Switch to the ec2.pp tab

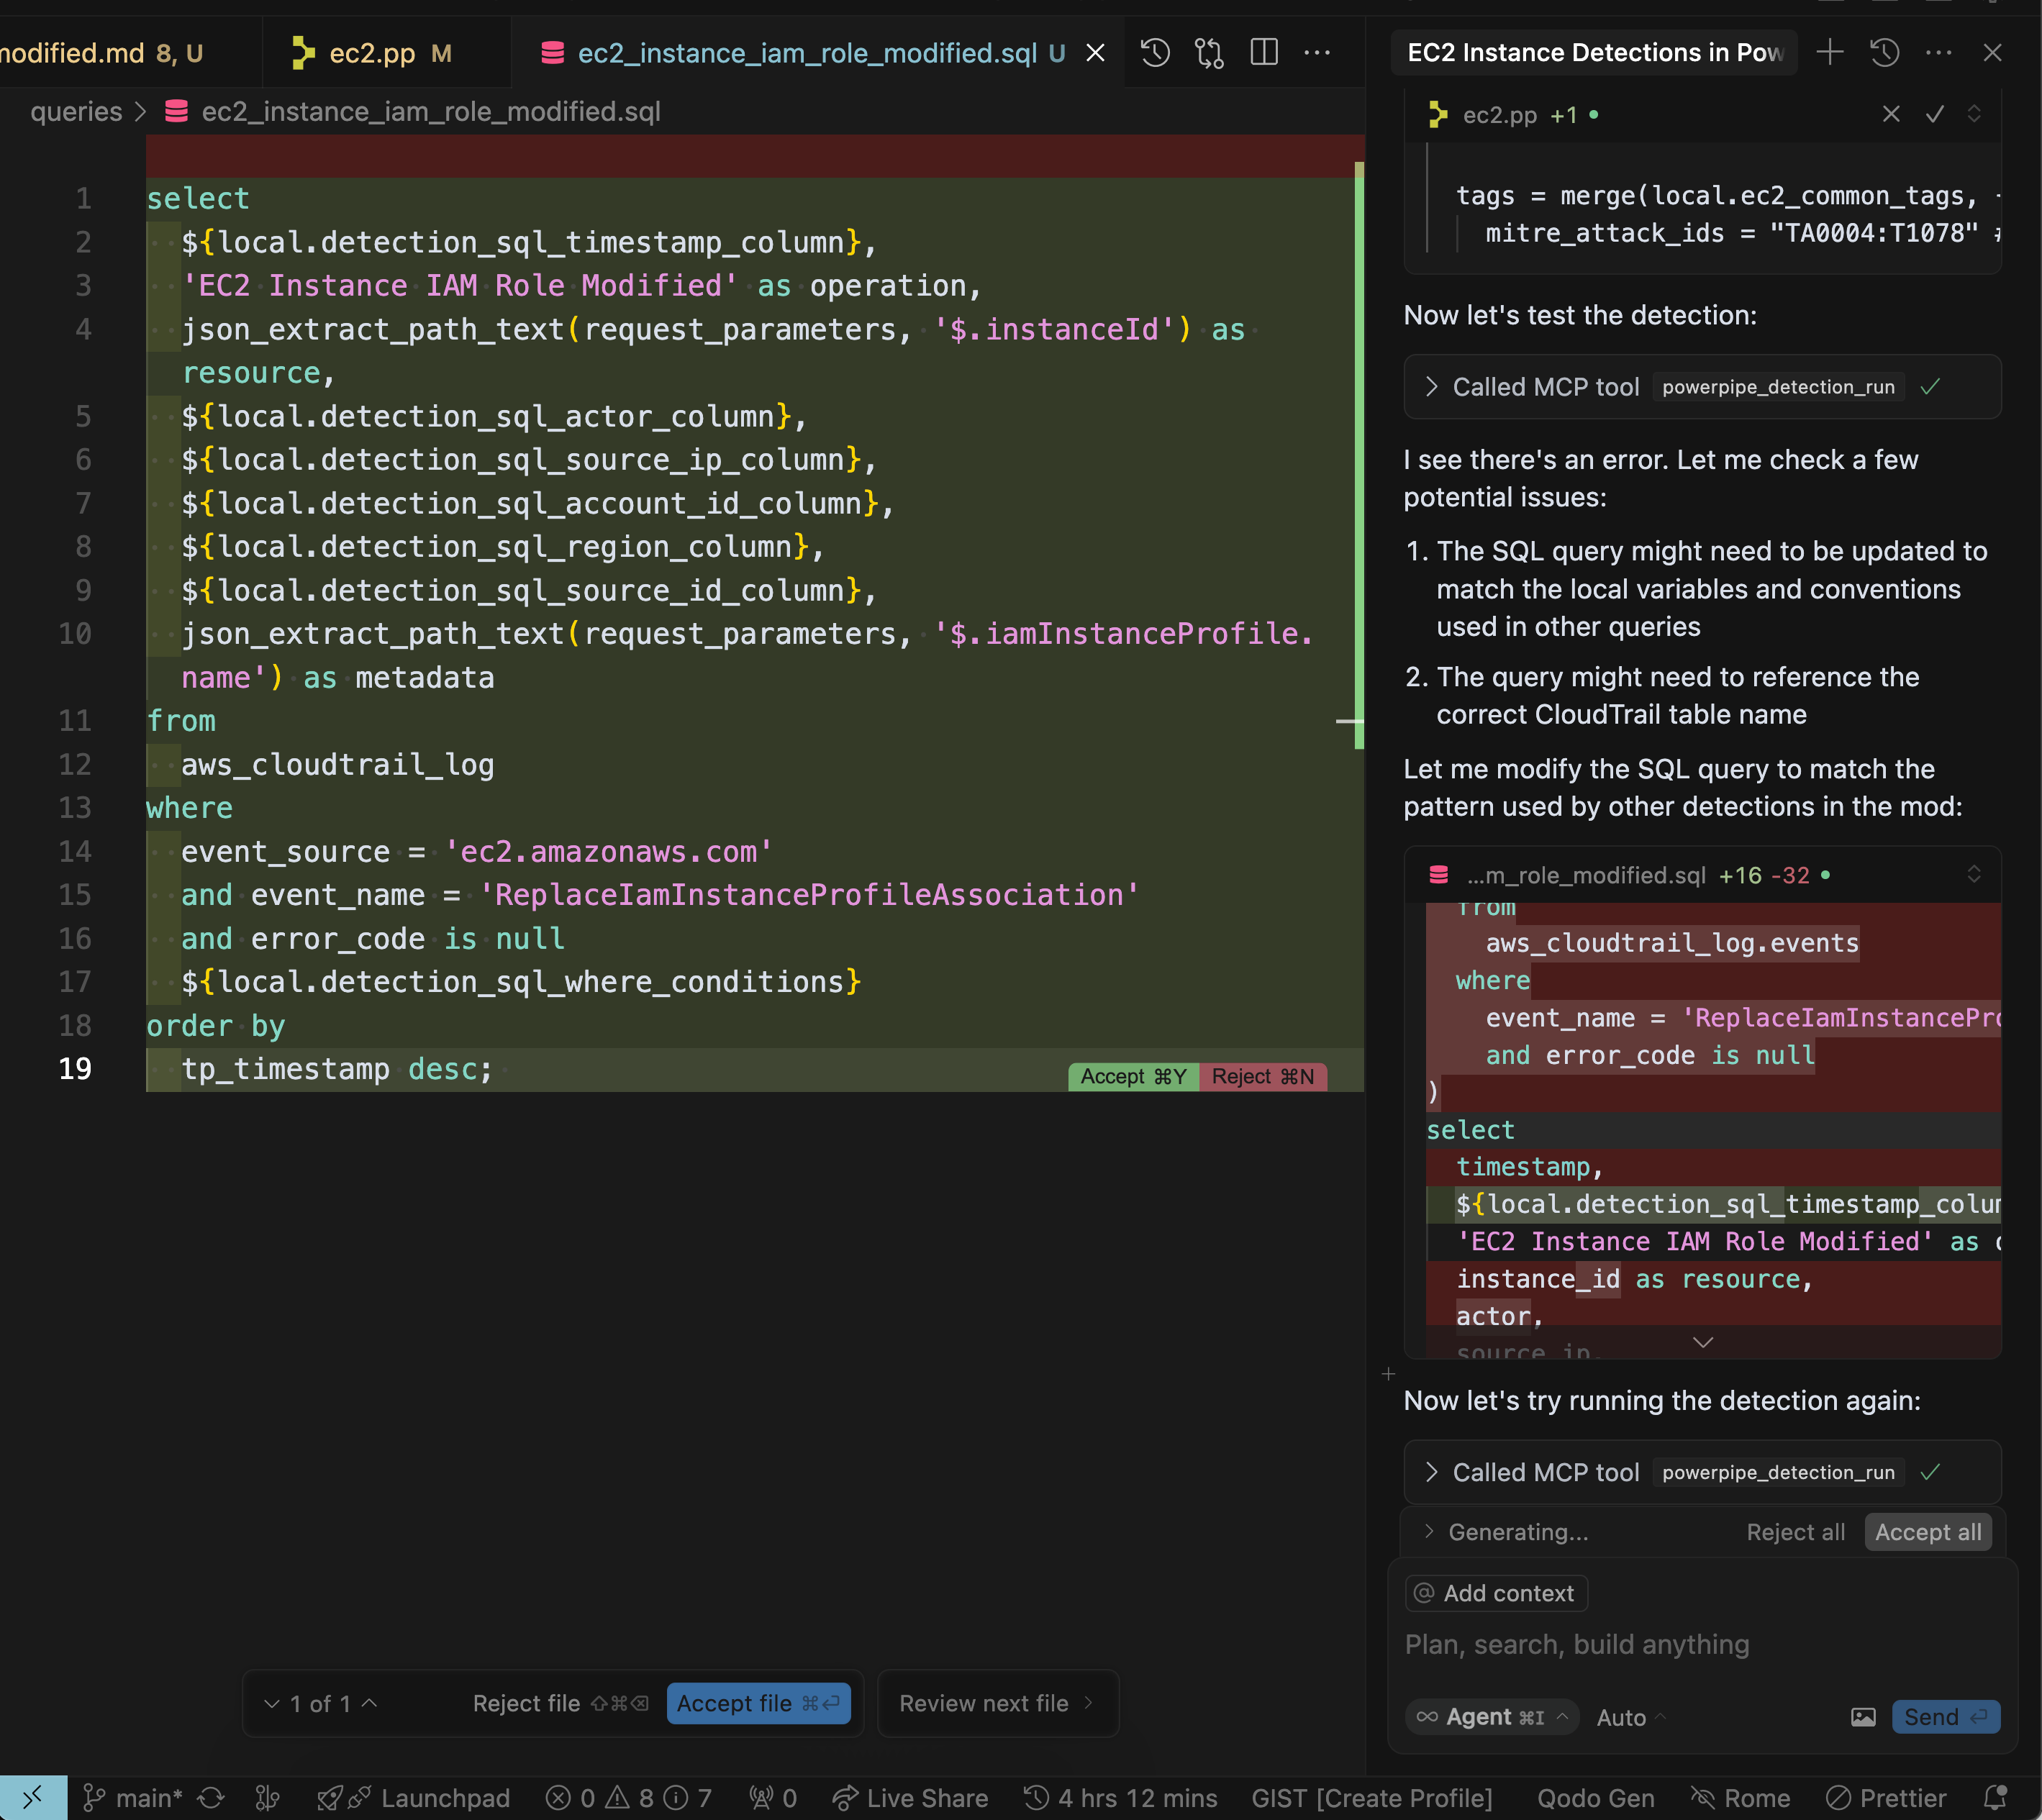pyautogui.click(x=370, y=52)
